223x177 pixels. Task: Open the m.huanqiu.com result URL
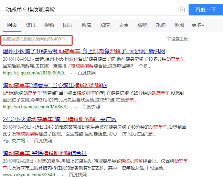(x=38, y=107)
